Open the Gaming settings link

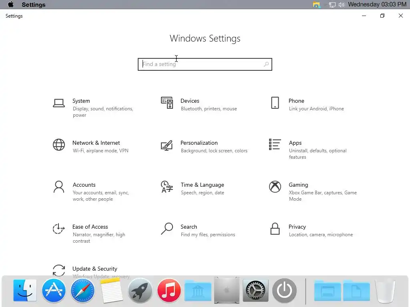click(298, 185)
